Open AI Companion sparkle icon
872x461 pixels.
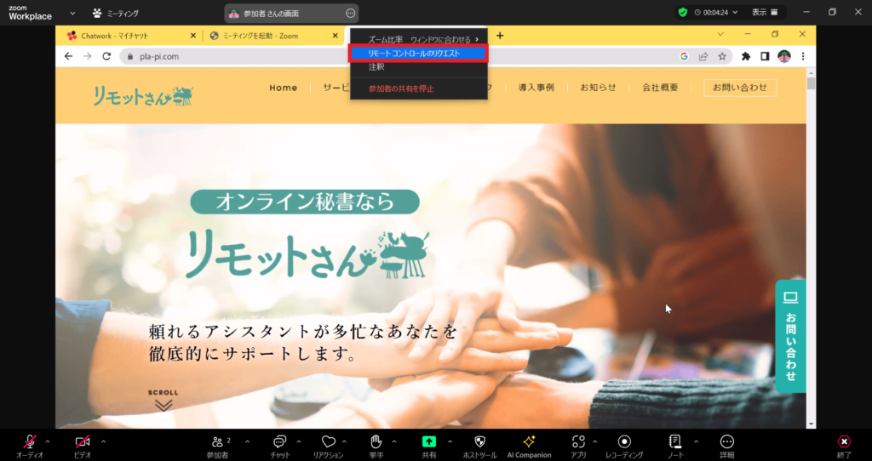coord(529,441)
